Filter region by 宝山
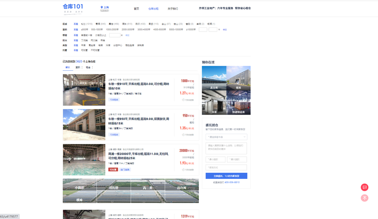Viewport: 378px width, 219px height. [x=178, y=24]
